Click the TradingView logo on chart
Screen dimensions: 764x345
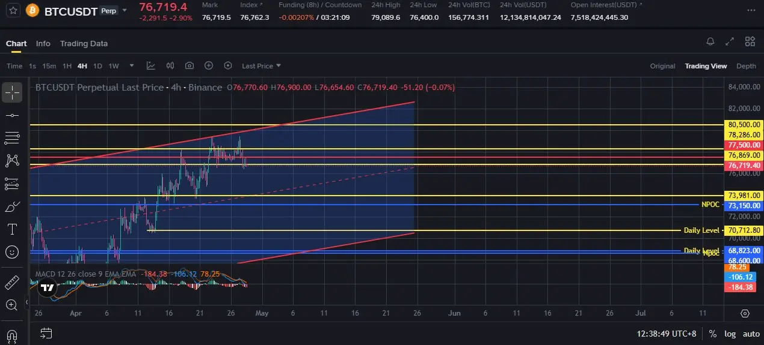click(46, 288)
